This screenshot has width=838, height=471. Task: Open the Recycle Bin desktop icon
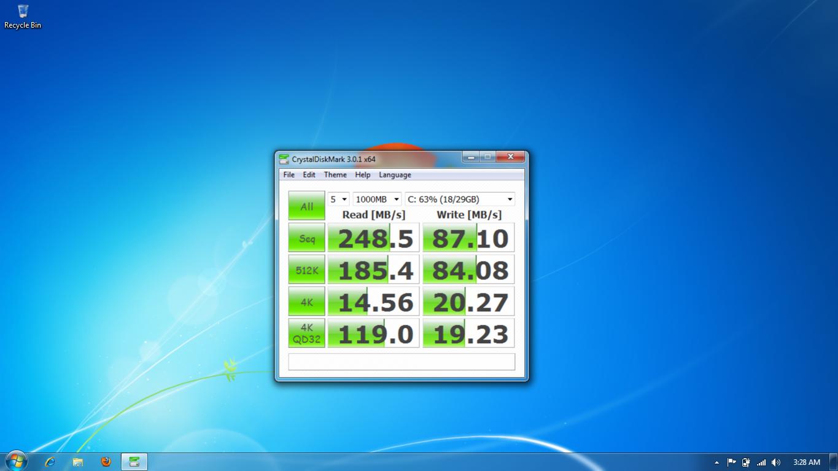click(x=23, y=17)
